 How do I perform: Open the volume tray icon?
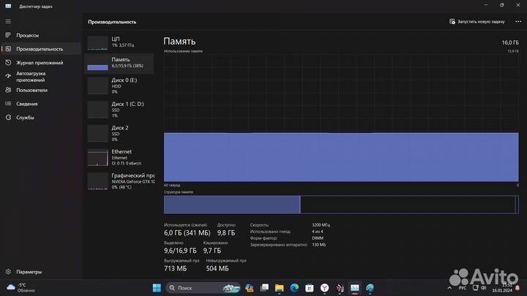483,288
